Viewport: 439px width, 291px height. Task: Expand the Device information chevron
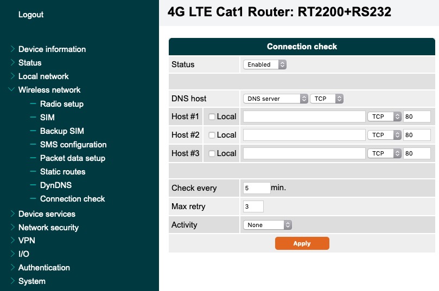click(x=12, y=49)
